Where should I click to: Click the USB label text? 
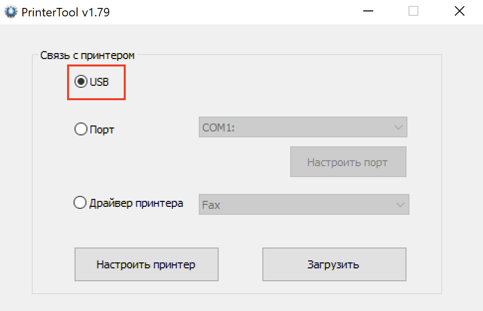[x=99, y=82]
